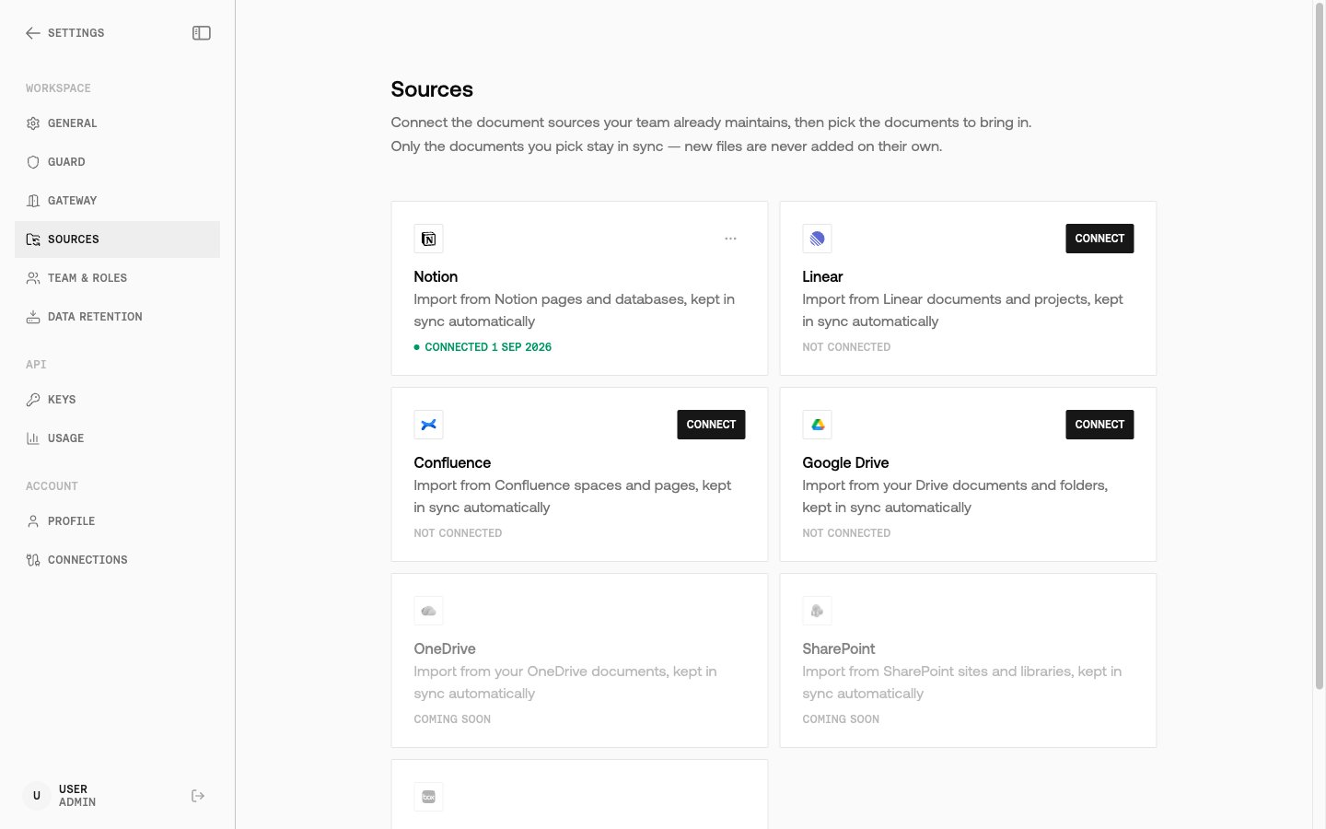Connect the Confluence source

coord(711,425)
